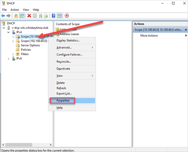This screenshot has width=188, height=152.
Task: Choose Properties from context menu
Action: pos(72,101)
